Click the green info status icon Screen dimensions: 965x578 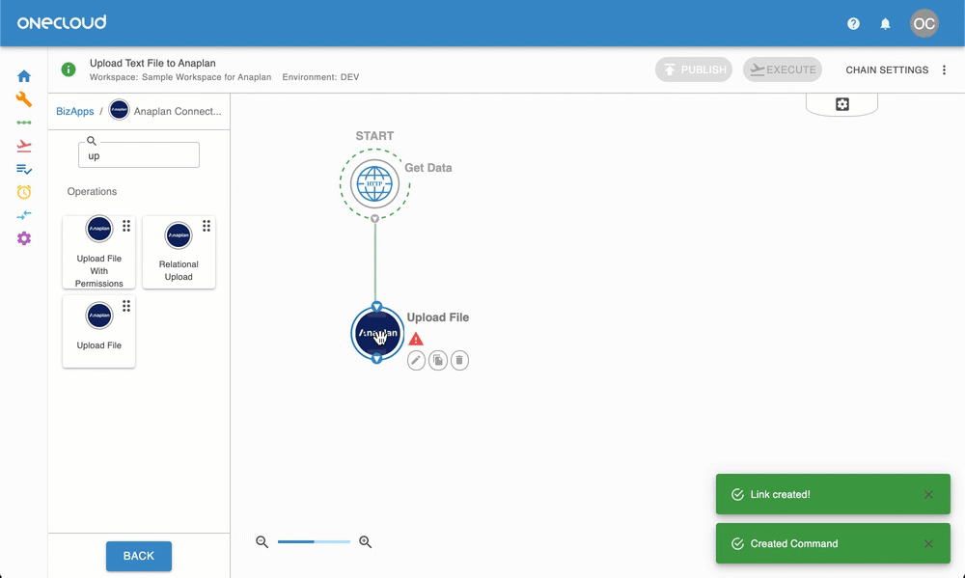coord(69,69)
